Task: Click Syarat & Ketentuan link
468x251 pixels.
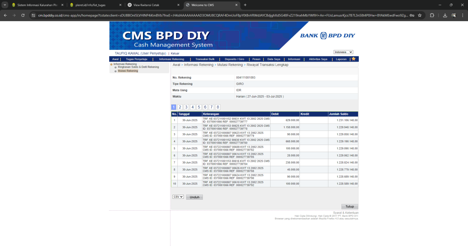Action: tap(346, 213)
